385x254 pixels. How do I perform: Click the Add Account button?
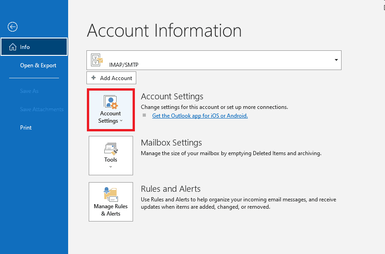[x=111, y=78]
